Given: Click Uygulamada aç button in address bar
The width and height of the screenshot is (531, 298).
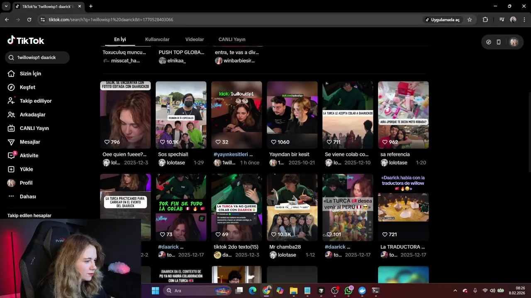Looking at the screenshot, I should coord(442,19).
